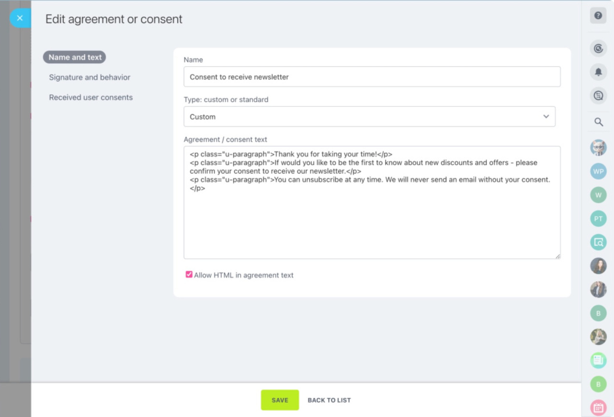Click the teal search-window icon in sidebar

point(598,242)
